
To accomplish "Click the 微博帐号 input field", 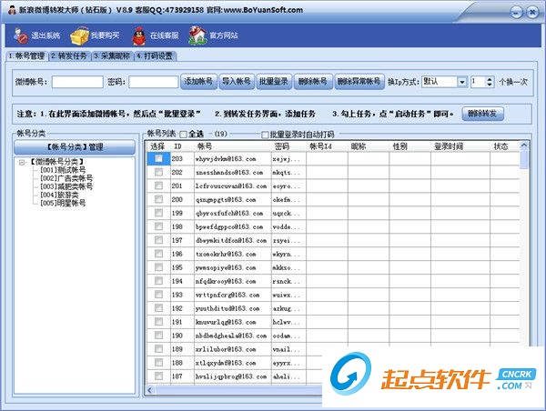I will 77,82.
